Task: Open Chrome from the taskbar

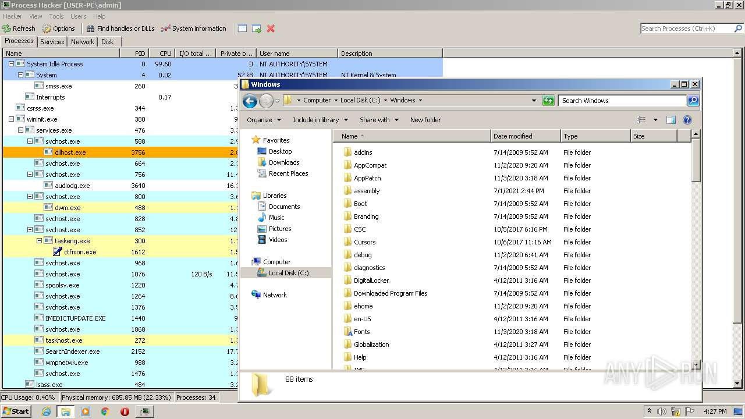Action: [x=105, y=411]
